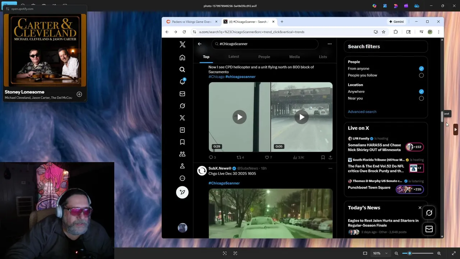Repost the CPD helicopter post
This screenshot has height=259, width=460.
[x=240, y=157]
